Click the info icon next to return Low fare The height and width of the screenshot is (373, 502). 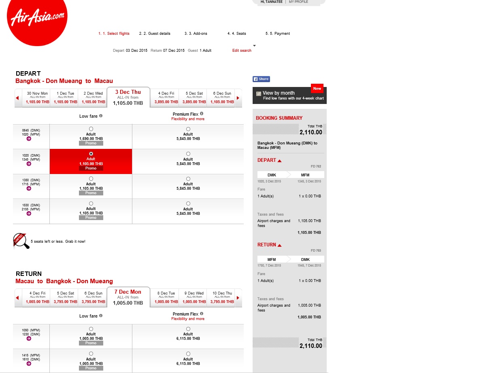pos(101,316)
